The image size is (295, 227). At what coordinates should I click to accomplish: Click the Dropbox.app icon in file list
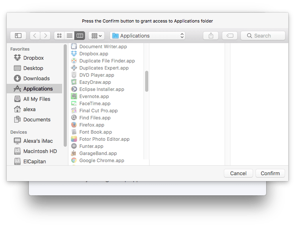pos(74,54)
